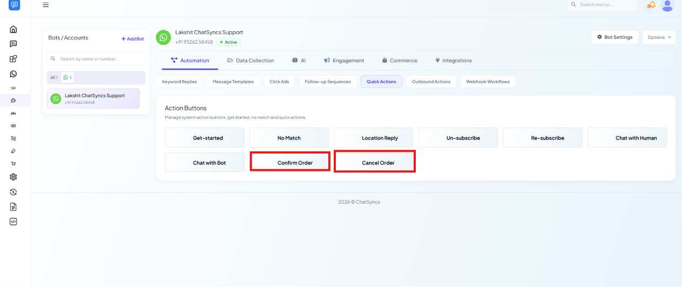Viewport: 682px width, 287px height.
Task: Open the Get-started action button
Action: coord(205,138)
